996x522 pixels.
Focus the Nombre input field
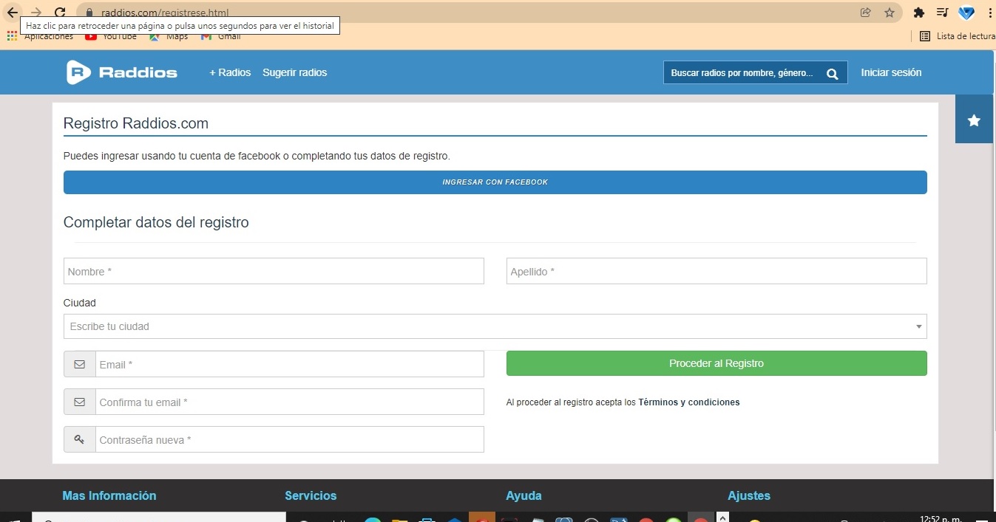pyautogui.click(x=274, y=271)
